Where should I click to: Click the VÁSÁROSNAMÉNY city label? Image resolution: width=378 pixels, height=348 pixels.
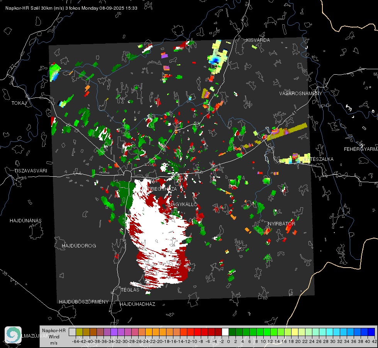pos(301,93)
